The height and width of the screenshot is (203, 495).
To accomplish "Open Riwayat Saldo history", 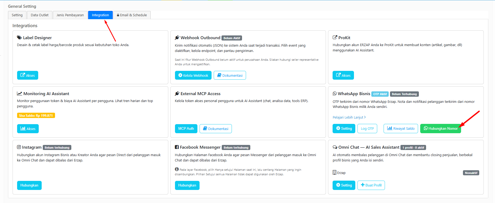I will pyautogui.click(x=401, y=128).
